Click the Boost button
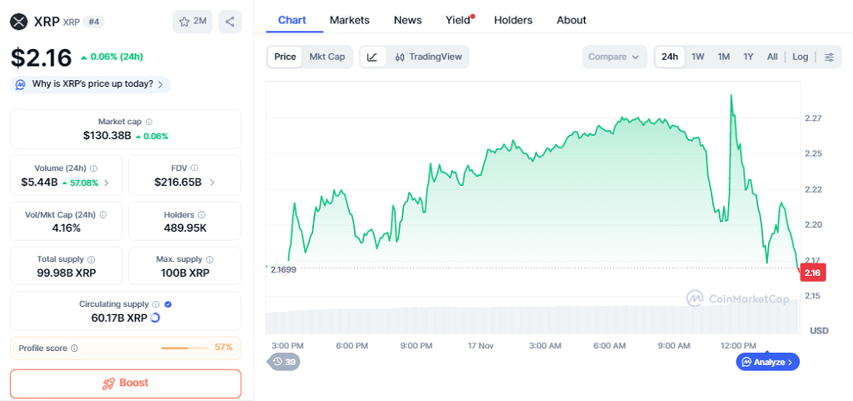Image resolution: width=853 pixels, height=401 pixels. [x=126, y=383]
